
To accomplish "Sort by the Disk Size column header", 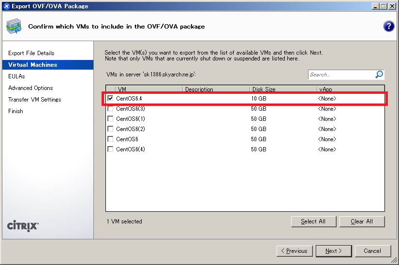I will tap(283, 89).
